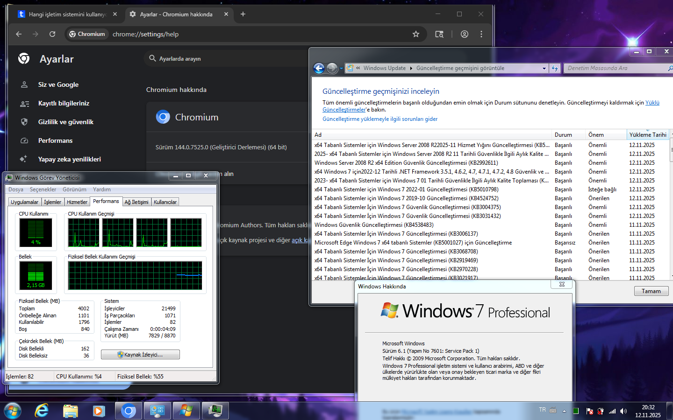The height and width of the screenshot is (420, 673).
Task: Open 'Performans' in Chromium settings sidebar
Action: 55,140
